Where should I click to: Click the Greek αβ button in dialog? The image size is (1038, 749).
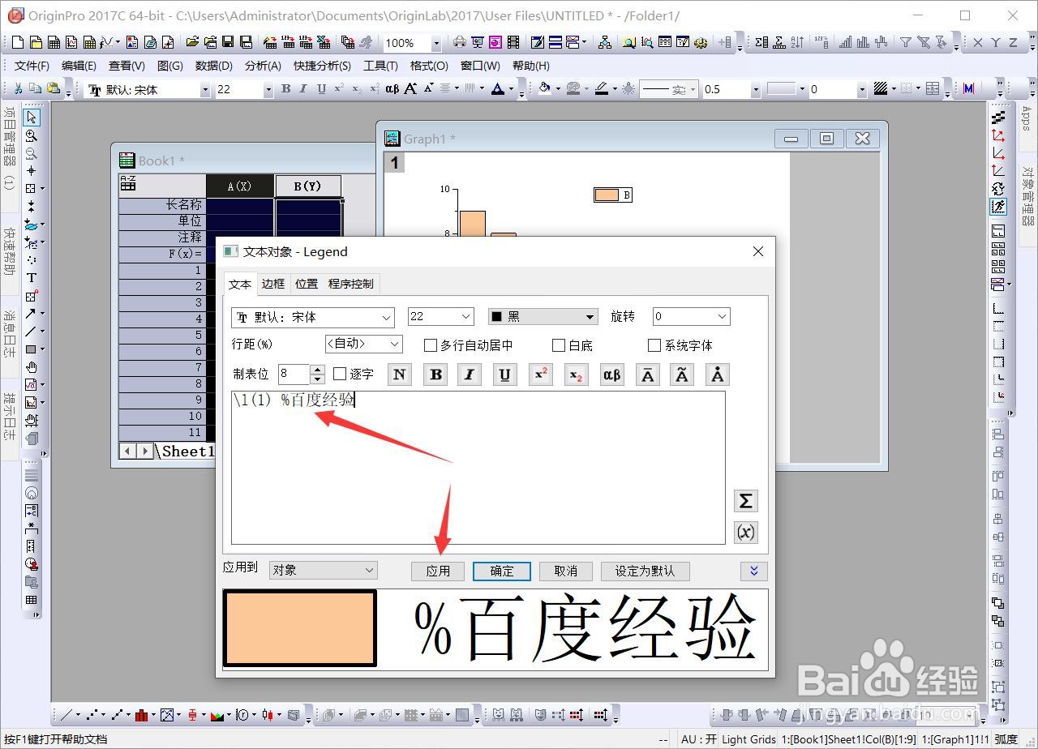click(x=611, y=374)
